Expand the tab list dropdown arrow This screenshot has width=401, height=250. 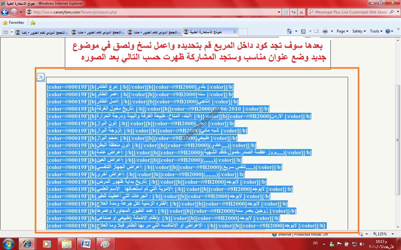12,32
